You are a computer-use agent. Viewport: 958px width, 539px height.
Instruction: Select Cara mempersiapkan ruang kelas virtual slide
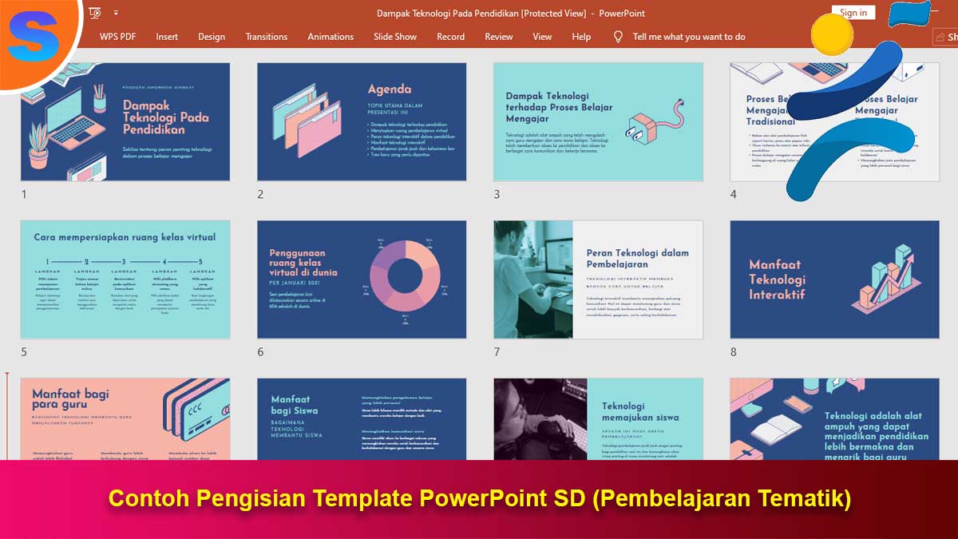(125, 279)
